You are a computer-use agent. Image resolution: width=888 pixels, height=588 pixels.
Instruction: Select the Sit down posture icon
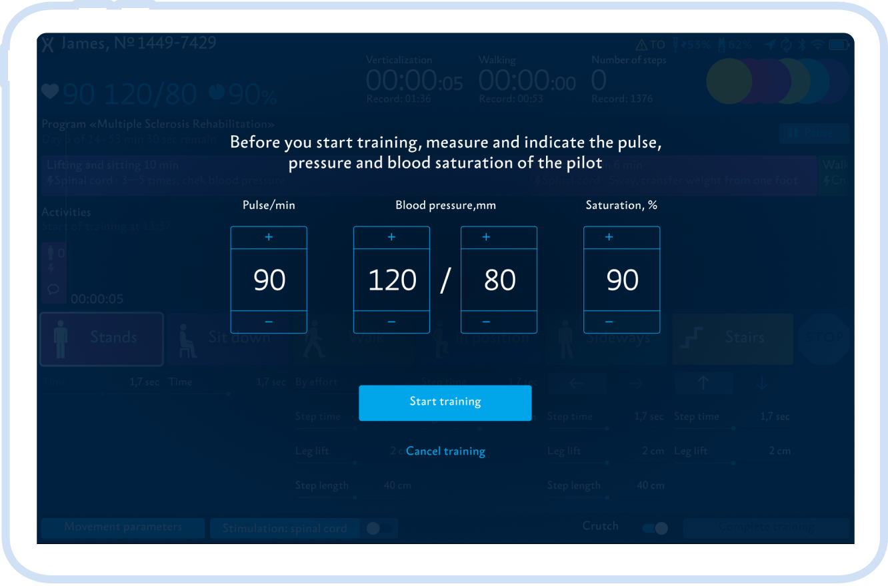click(227, 339)
